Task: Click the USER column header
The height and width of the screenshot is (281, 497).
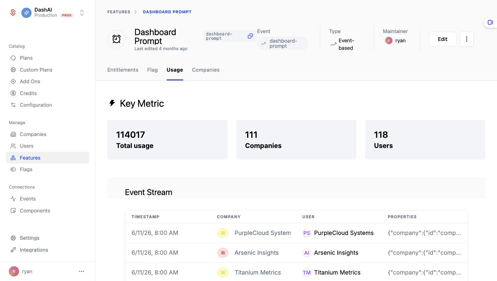Action: 309,217
